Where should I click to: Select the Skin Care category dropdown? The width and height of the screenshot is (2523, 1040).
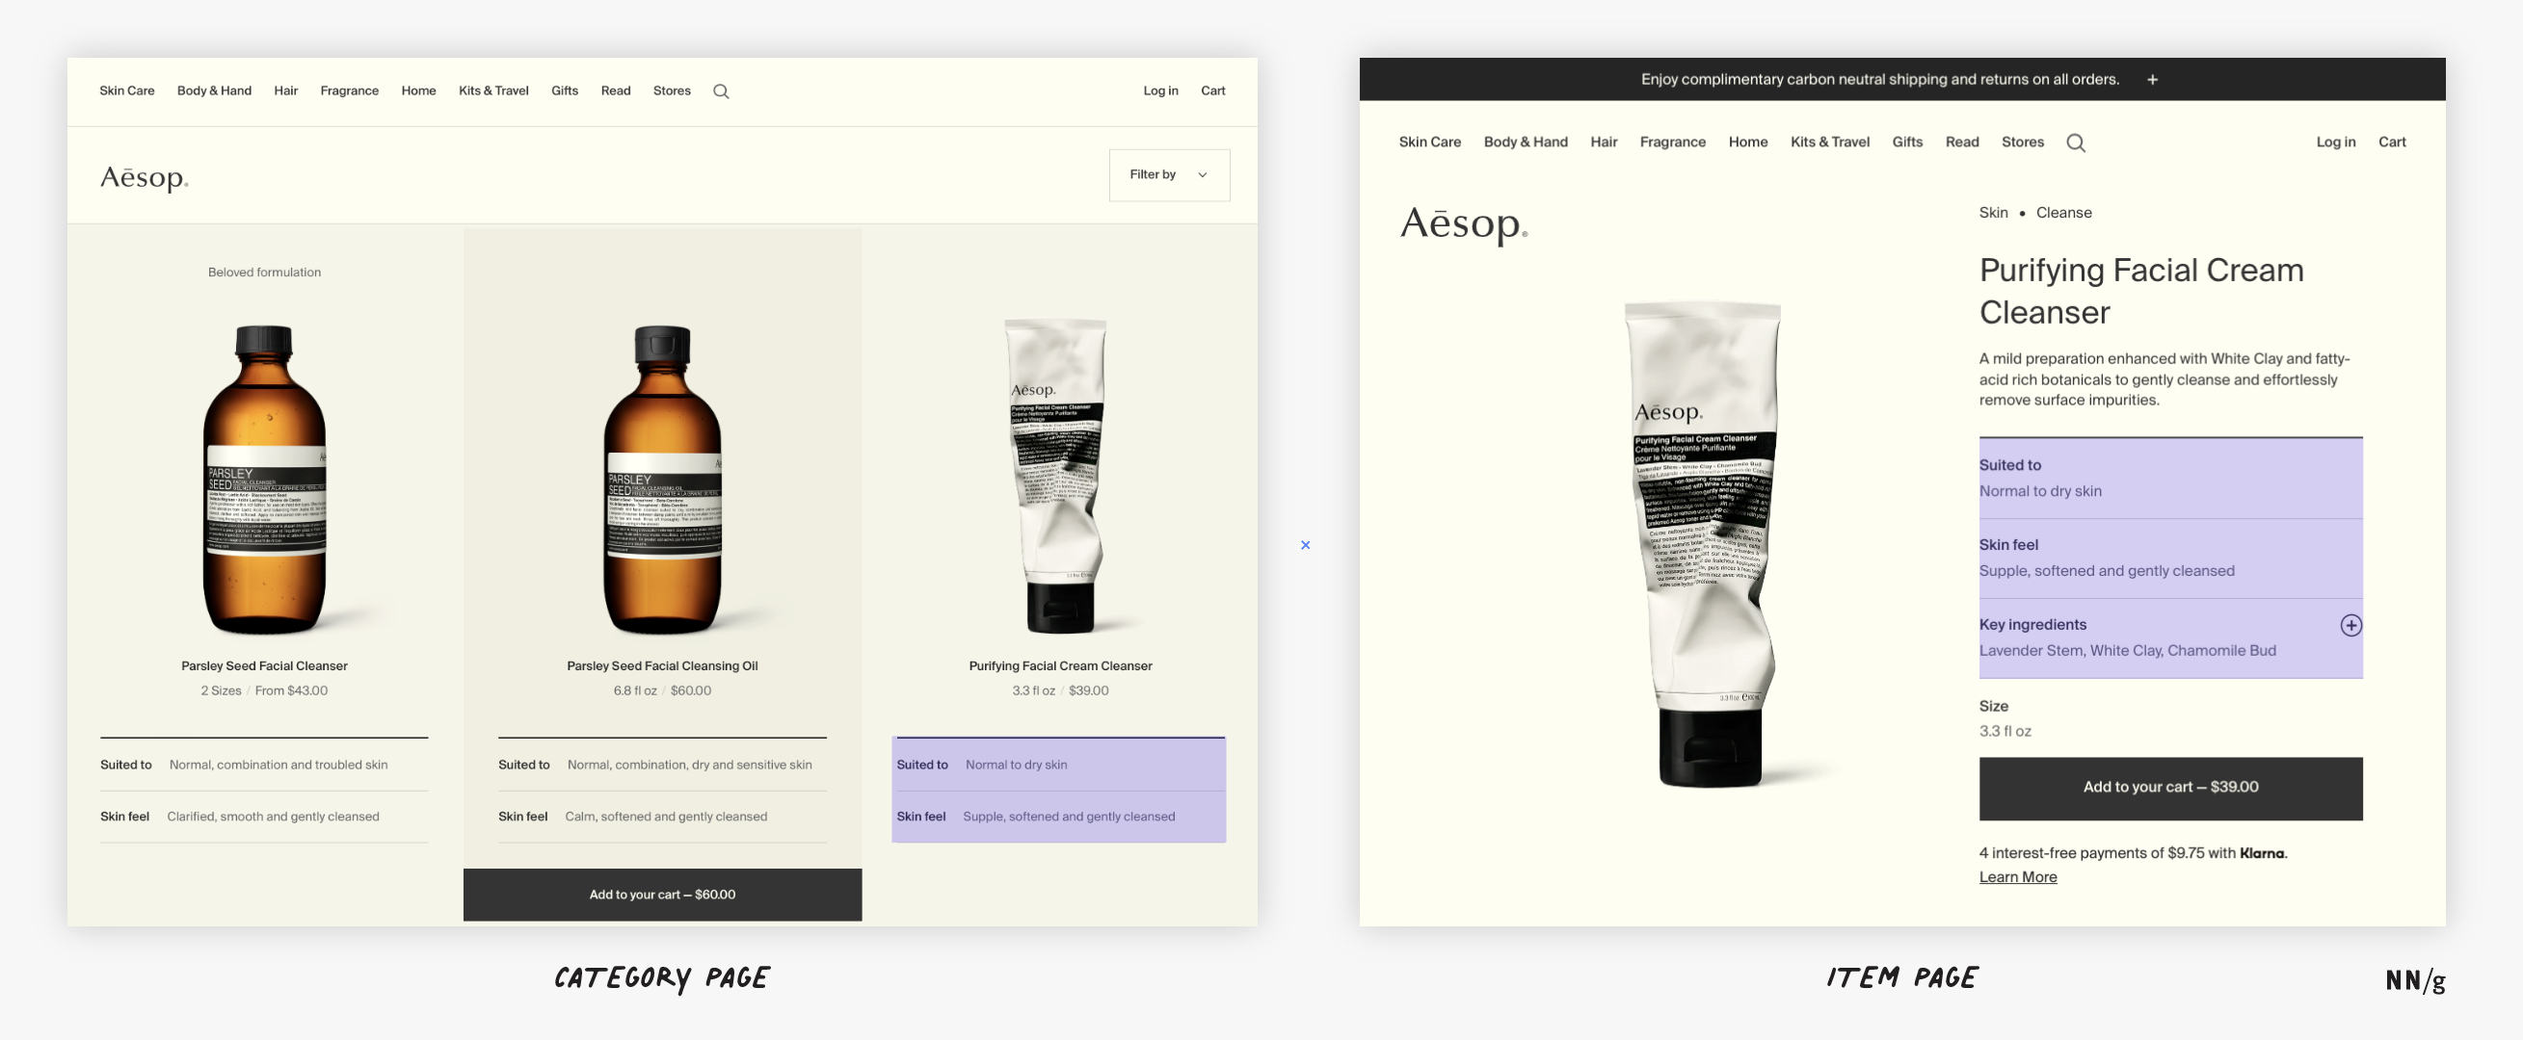pos(127,90)
